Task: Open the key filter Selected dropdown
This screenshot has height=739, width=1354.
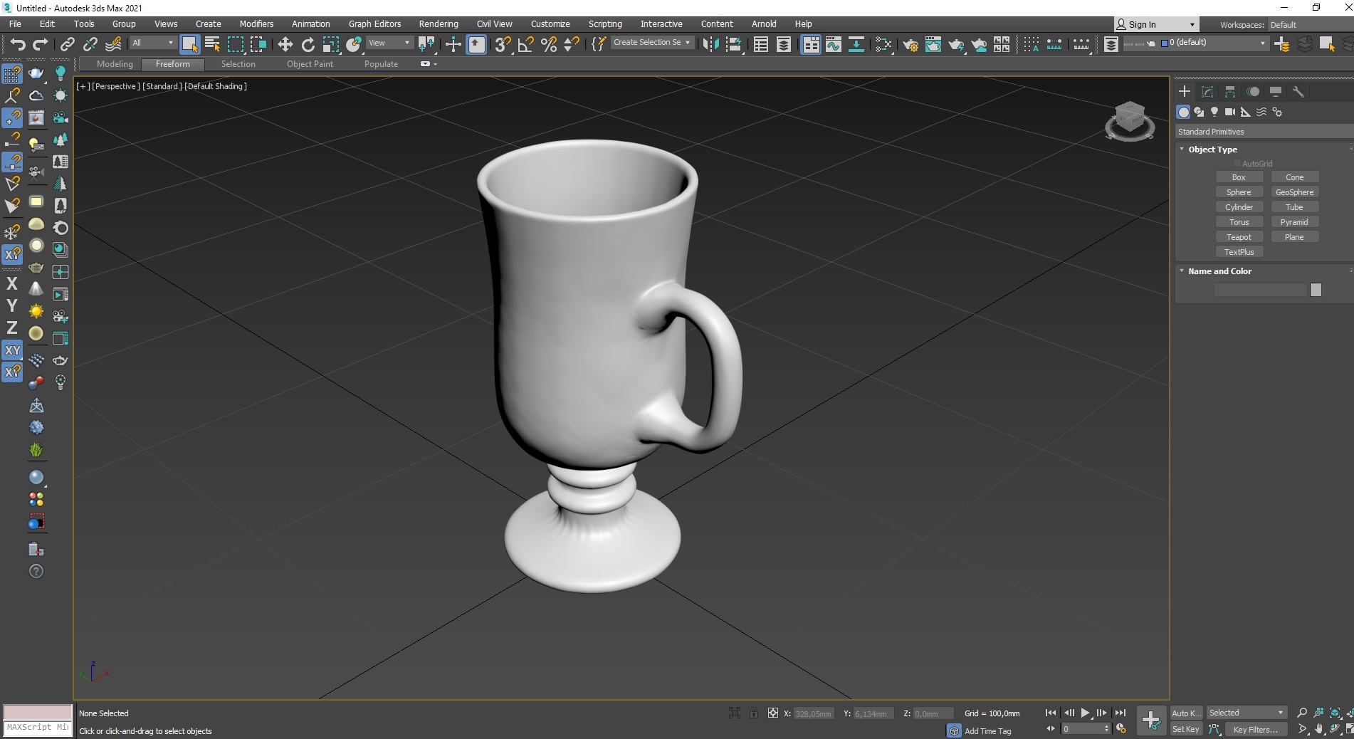Action: point(1246,713)
